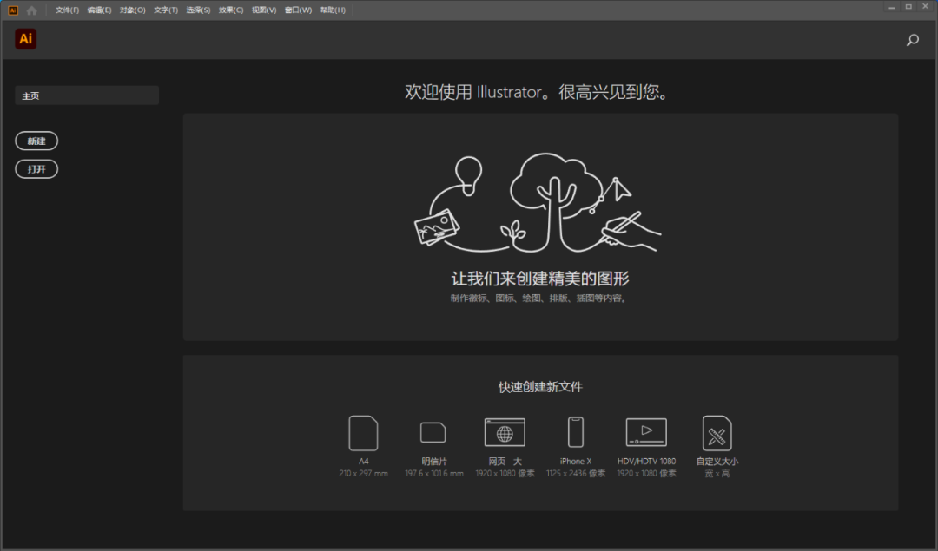This screenshot has height=551, width=938.
Task: Click the Ai logo in the header
Action: coord(26,39)
